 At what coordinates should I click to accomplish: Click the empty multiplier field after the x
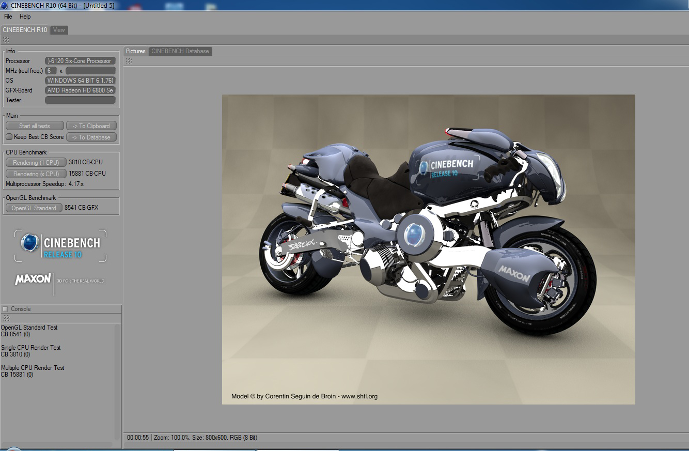click(x=90, y=71)
